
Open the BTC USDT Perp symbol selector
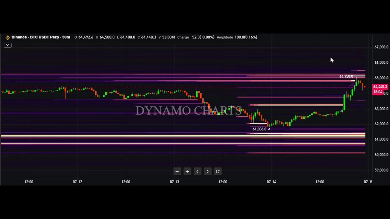click(x=41, y=37)
